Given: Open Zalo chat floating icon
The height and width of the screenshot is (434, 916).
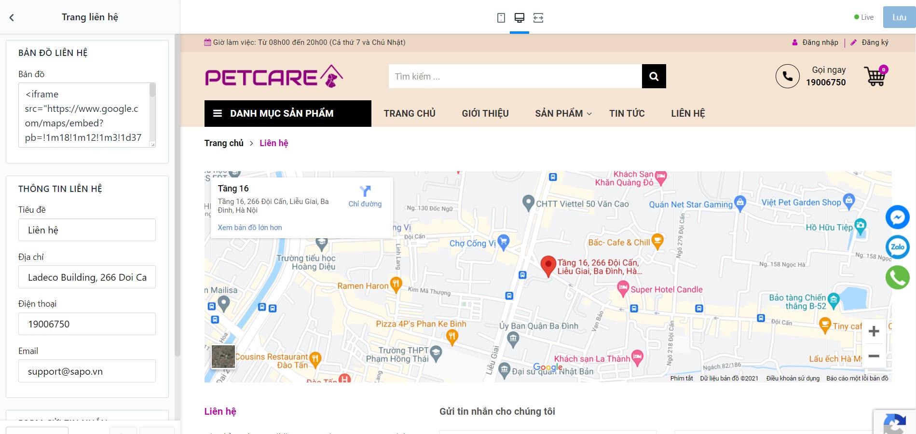Looking at the screenshot, I should click(x=898, y=247).
